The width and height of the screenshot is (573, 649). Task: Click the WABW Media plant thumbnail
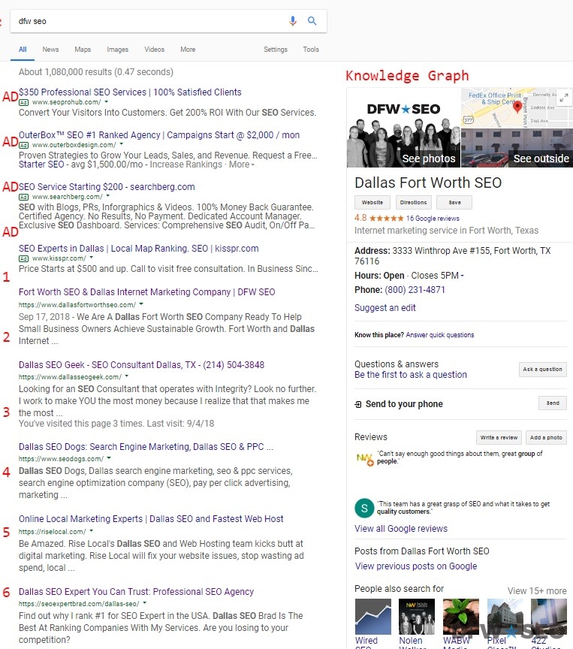(x=461, y=617)
